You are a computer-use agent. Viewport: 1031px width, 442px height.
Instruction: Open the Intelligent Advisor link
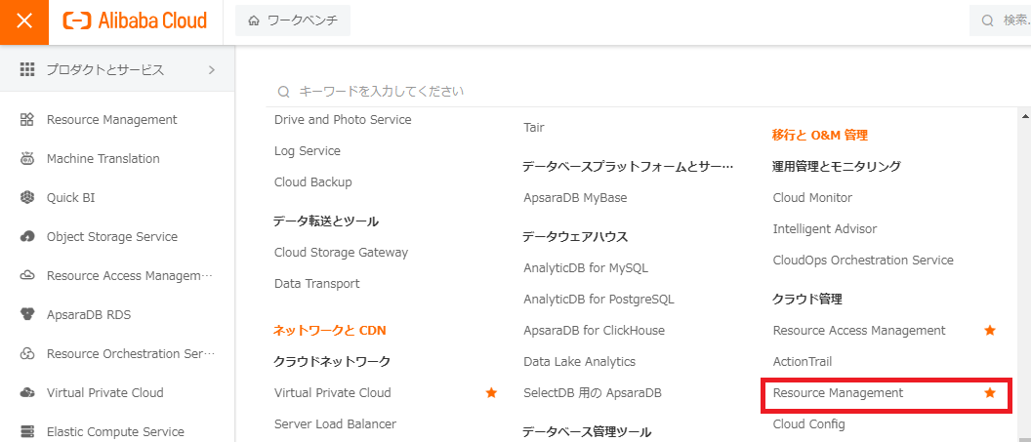(x=825, y=229)
